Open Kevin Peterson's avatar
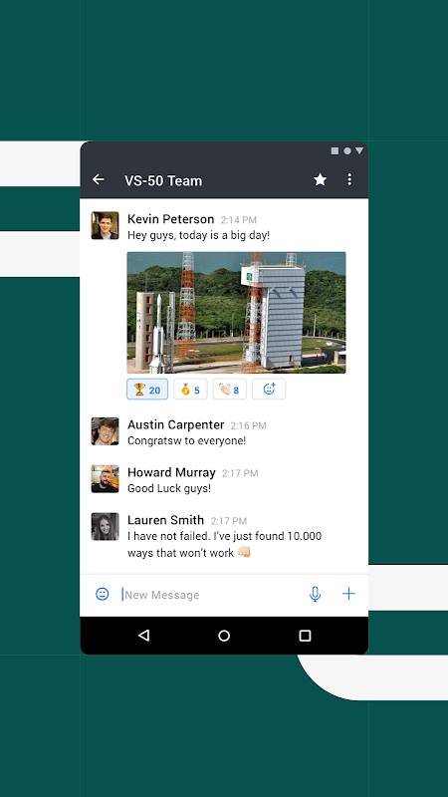 click(x=106, y=226)
